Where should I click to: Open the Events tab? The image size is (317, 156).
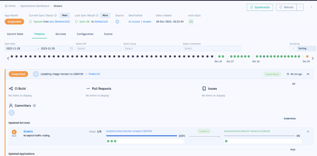(108, 34)
